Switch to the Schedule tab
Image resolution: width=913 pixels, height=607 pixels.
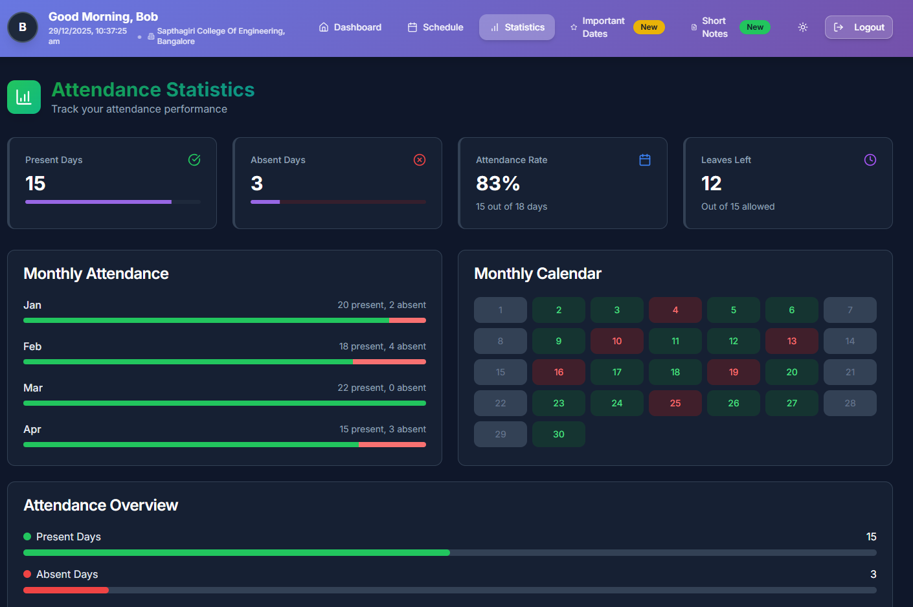tap(435, 27)
